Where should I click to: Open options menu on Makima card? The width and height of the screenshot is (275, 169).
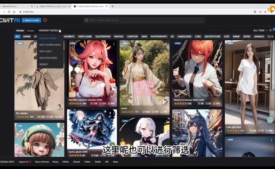pyautogui.click(x=219, y=44)
